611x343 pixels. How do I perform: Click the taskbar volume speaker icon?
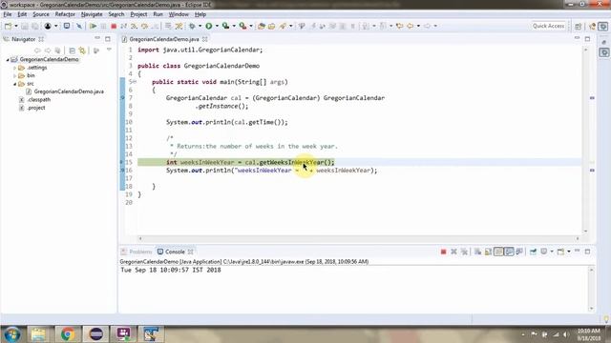click(565, 334)
